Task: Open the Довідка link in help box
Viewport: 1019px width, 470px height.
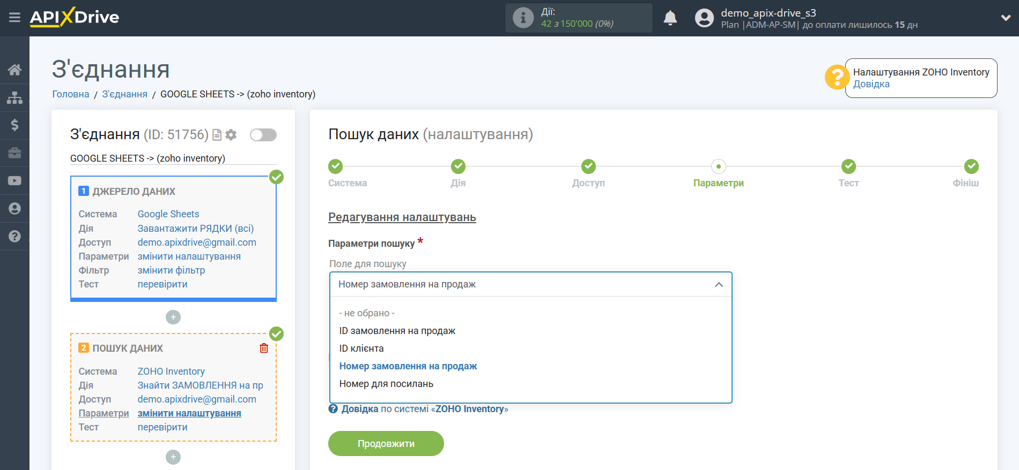Action: (x=871, y=84)
